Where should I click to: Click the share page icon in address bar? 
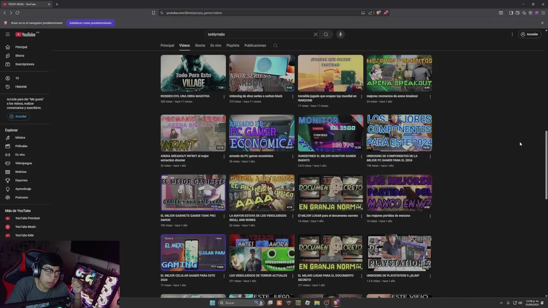click(x=370, y=13)
